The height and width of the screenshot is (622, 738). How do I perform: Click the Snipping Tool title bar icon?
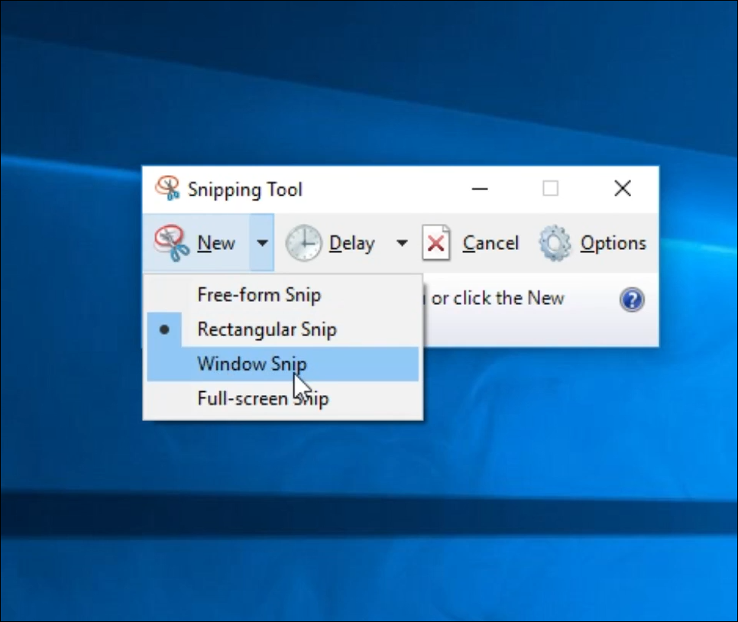point(167,188)
